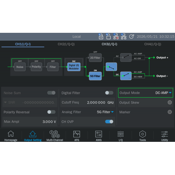Toggle the Digital Filter switch

click(x=109, y=93)
